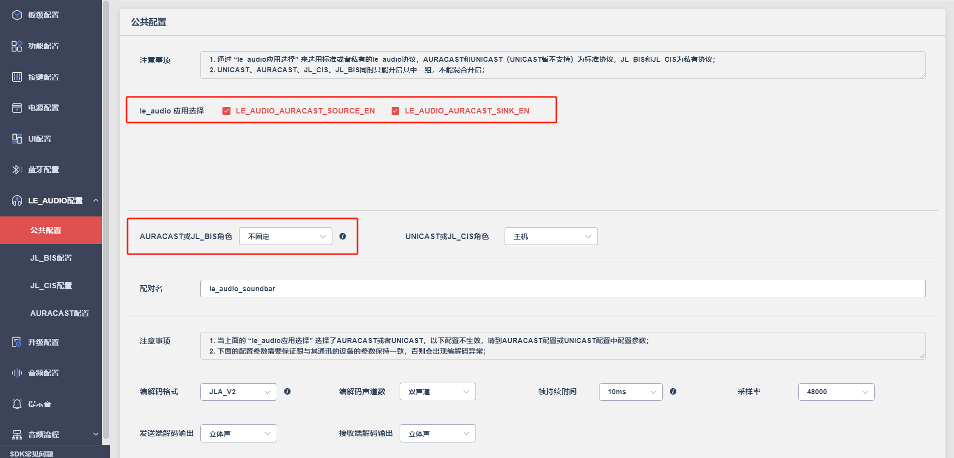Open JL_CIS配置 submenu item
954x458 pixels.
51,285
